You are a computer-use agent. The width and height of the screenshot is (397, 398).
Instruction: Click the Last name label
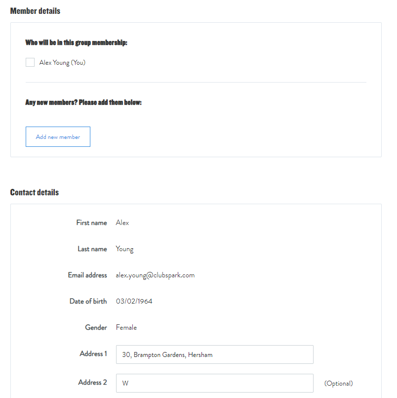[92, 249]
